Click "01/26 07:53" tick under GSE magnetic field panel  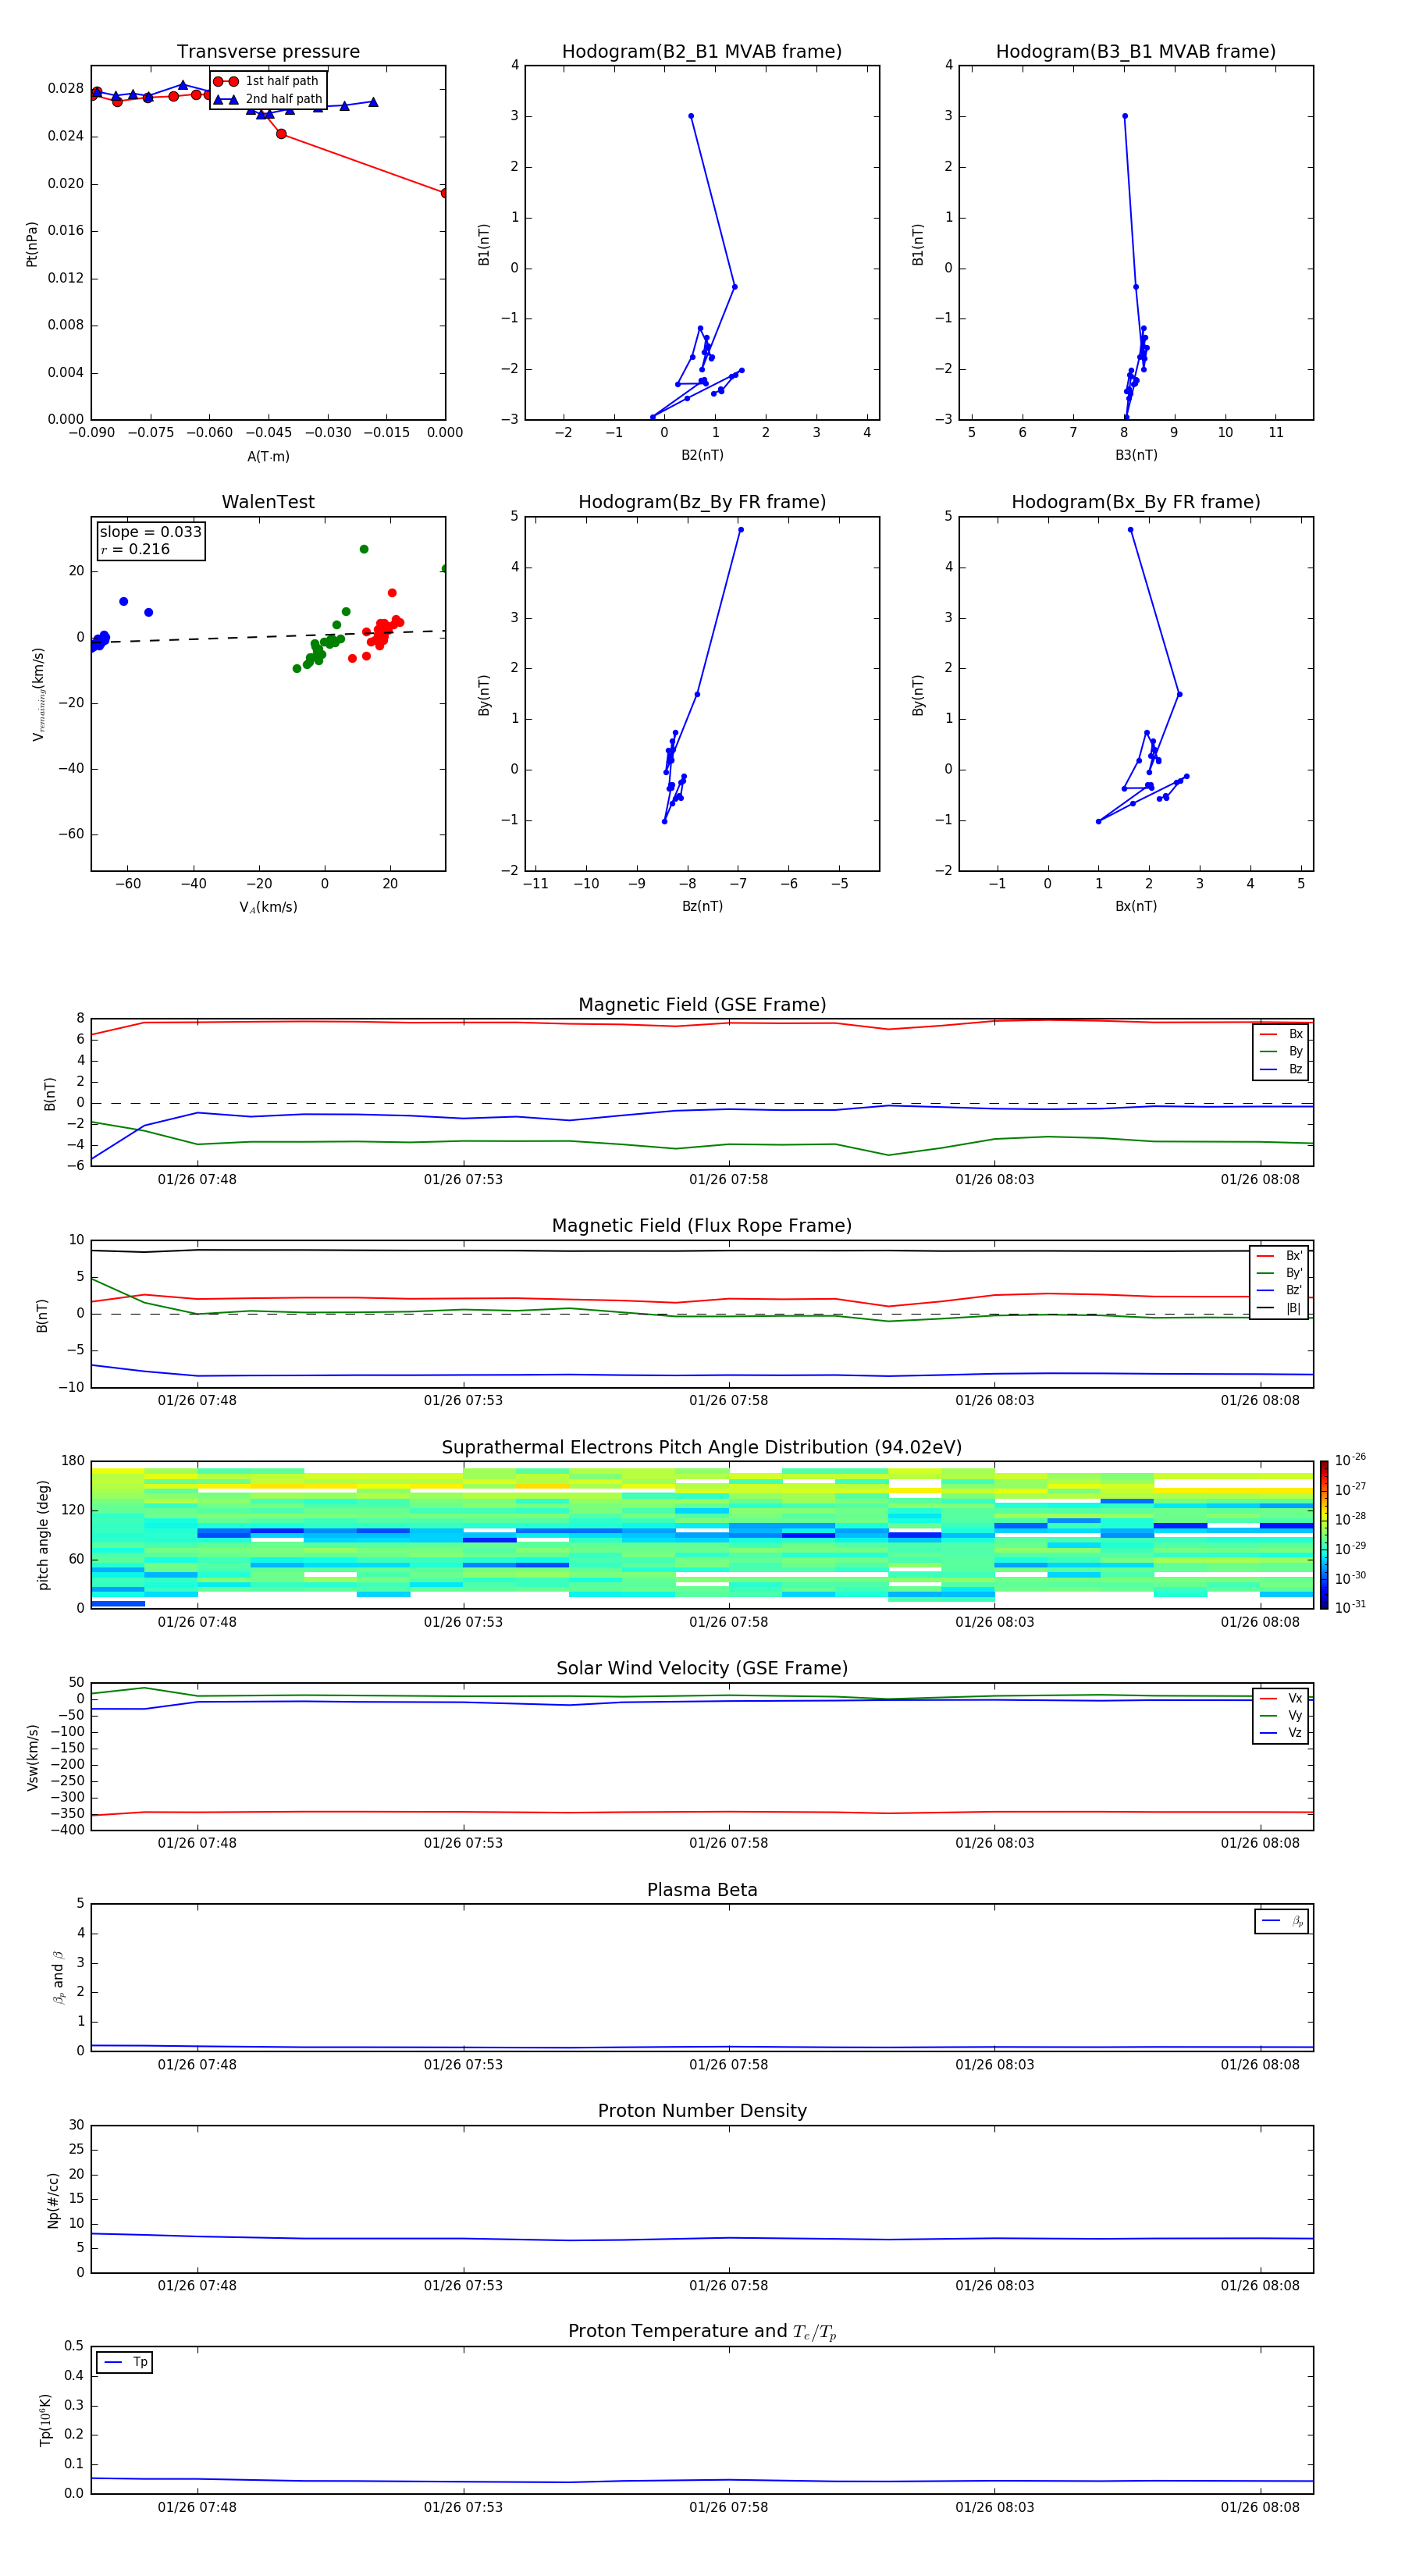463,1180
